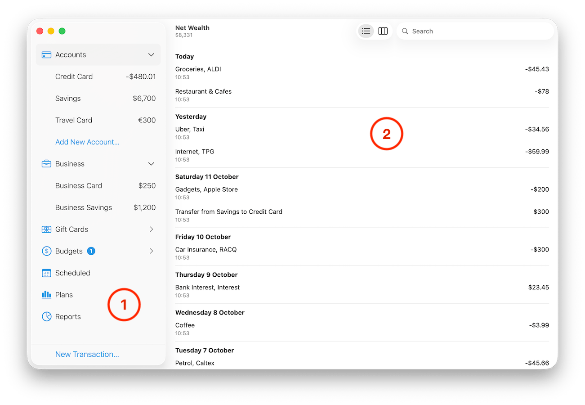Select the Budgets label

click(69, 251)
